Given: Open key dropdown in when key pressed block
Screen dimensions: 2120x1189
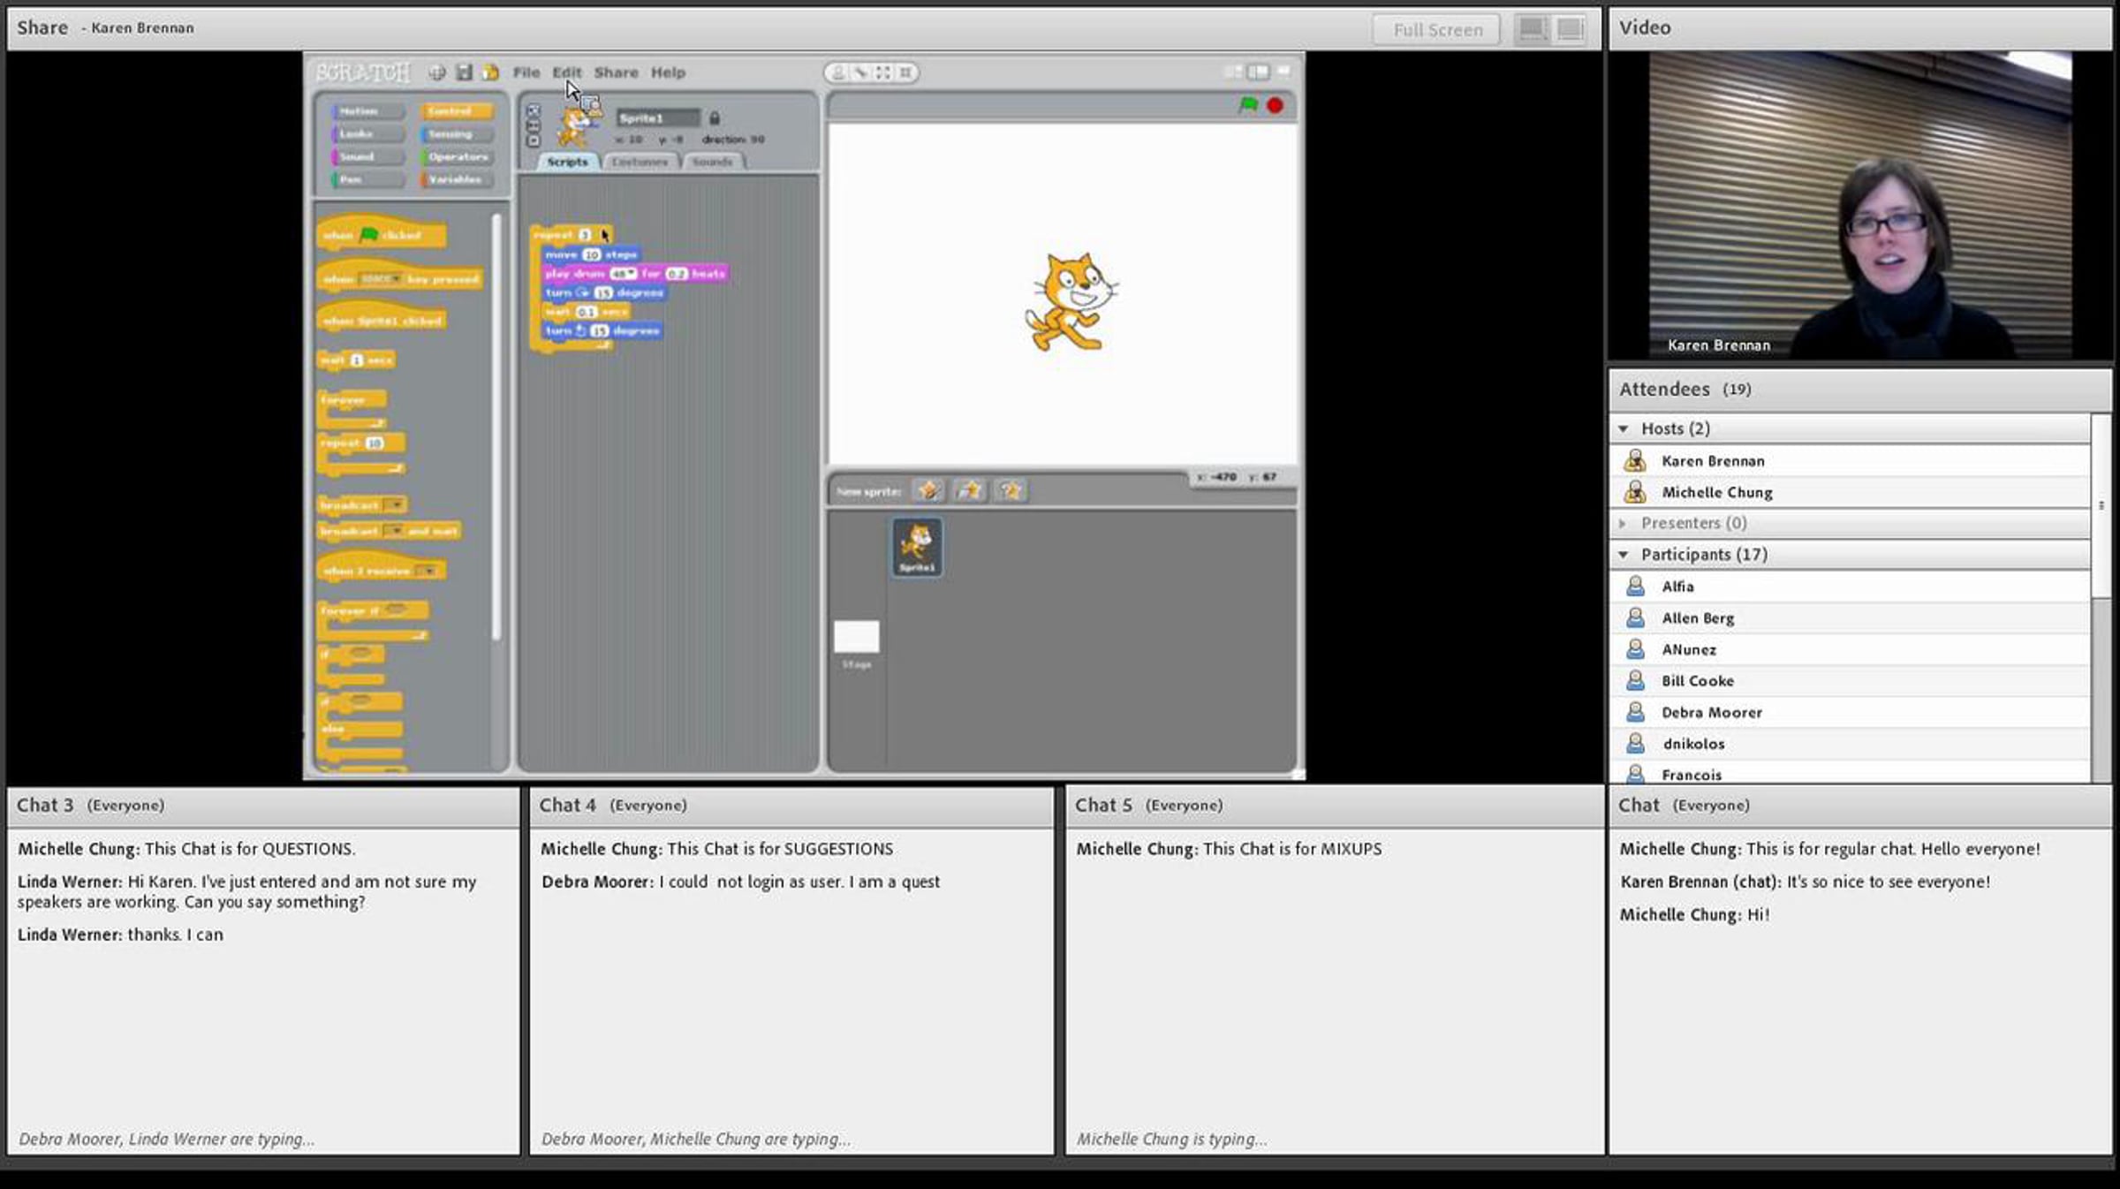Looking at the screenshot, I should coord(380,279).
